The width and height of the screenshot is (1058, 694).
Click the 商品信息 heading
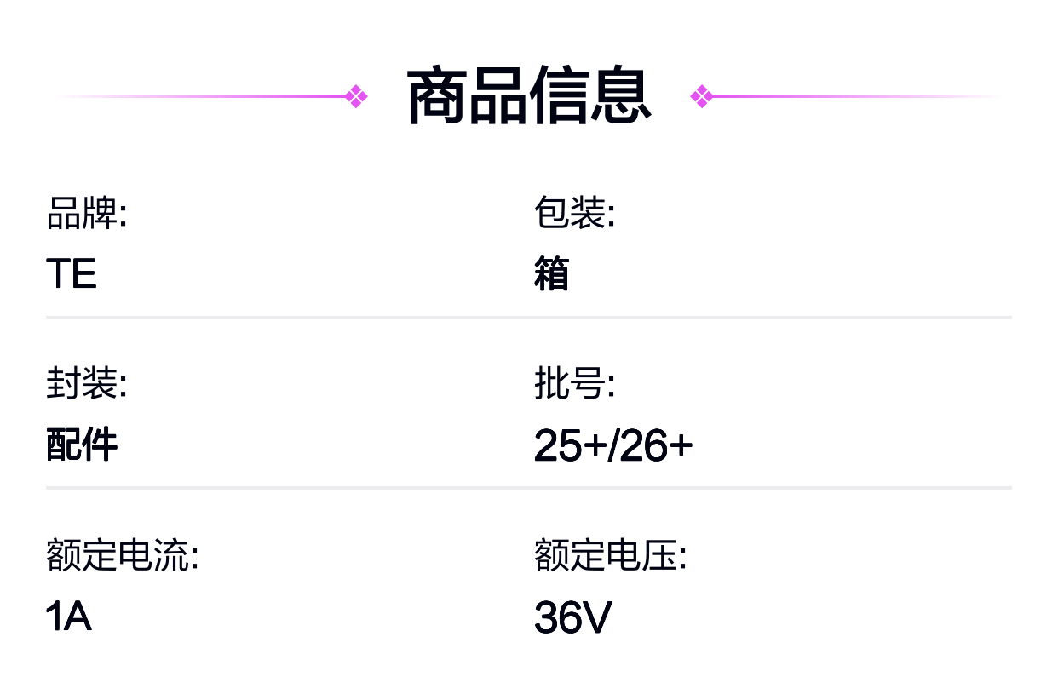point(529,96)
